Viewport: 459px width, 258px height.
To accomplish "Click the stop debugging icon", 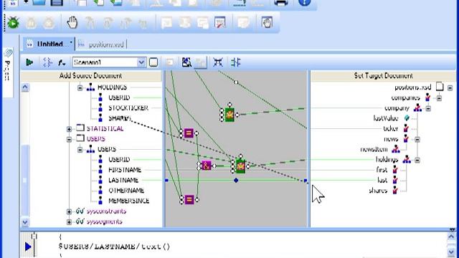I will tap(49, 22).
